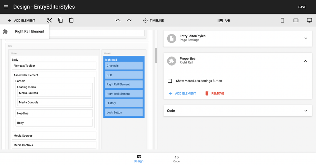
Task: Enable Show More/Less settings Button checkbox
Action: click(x=170, y=81)
